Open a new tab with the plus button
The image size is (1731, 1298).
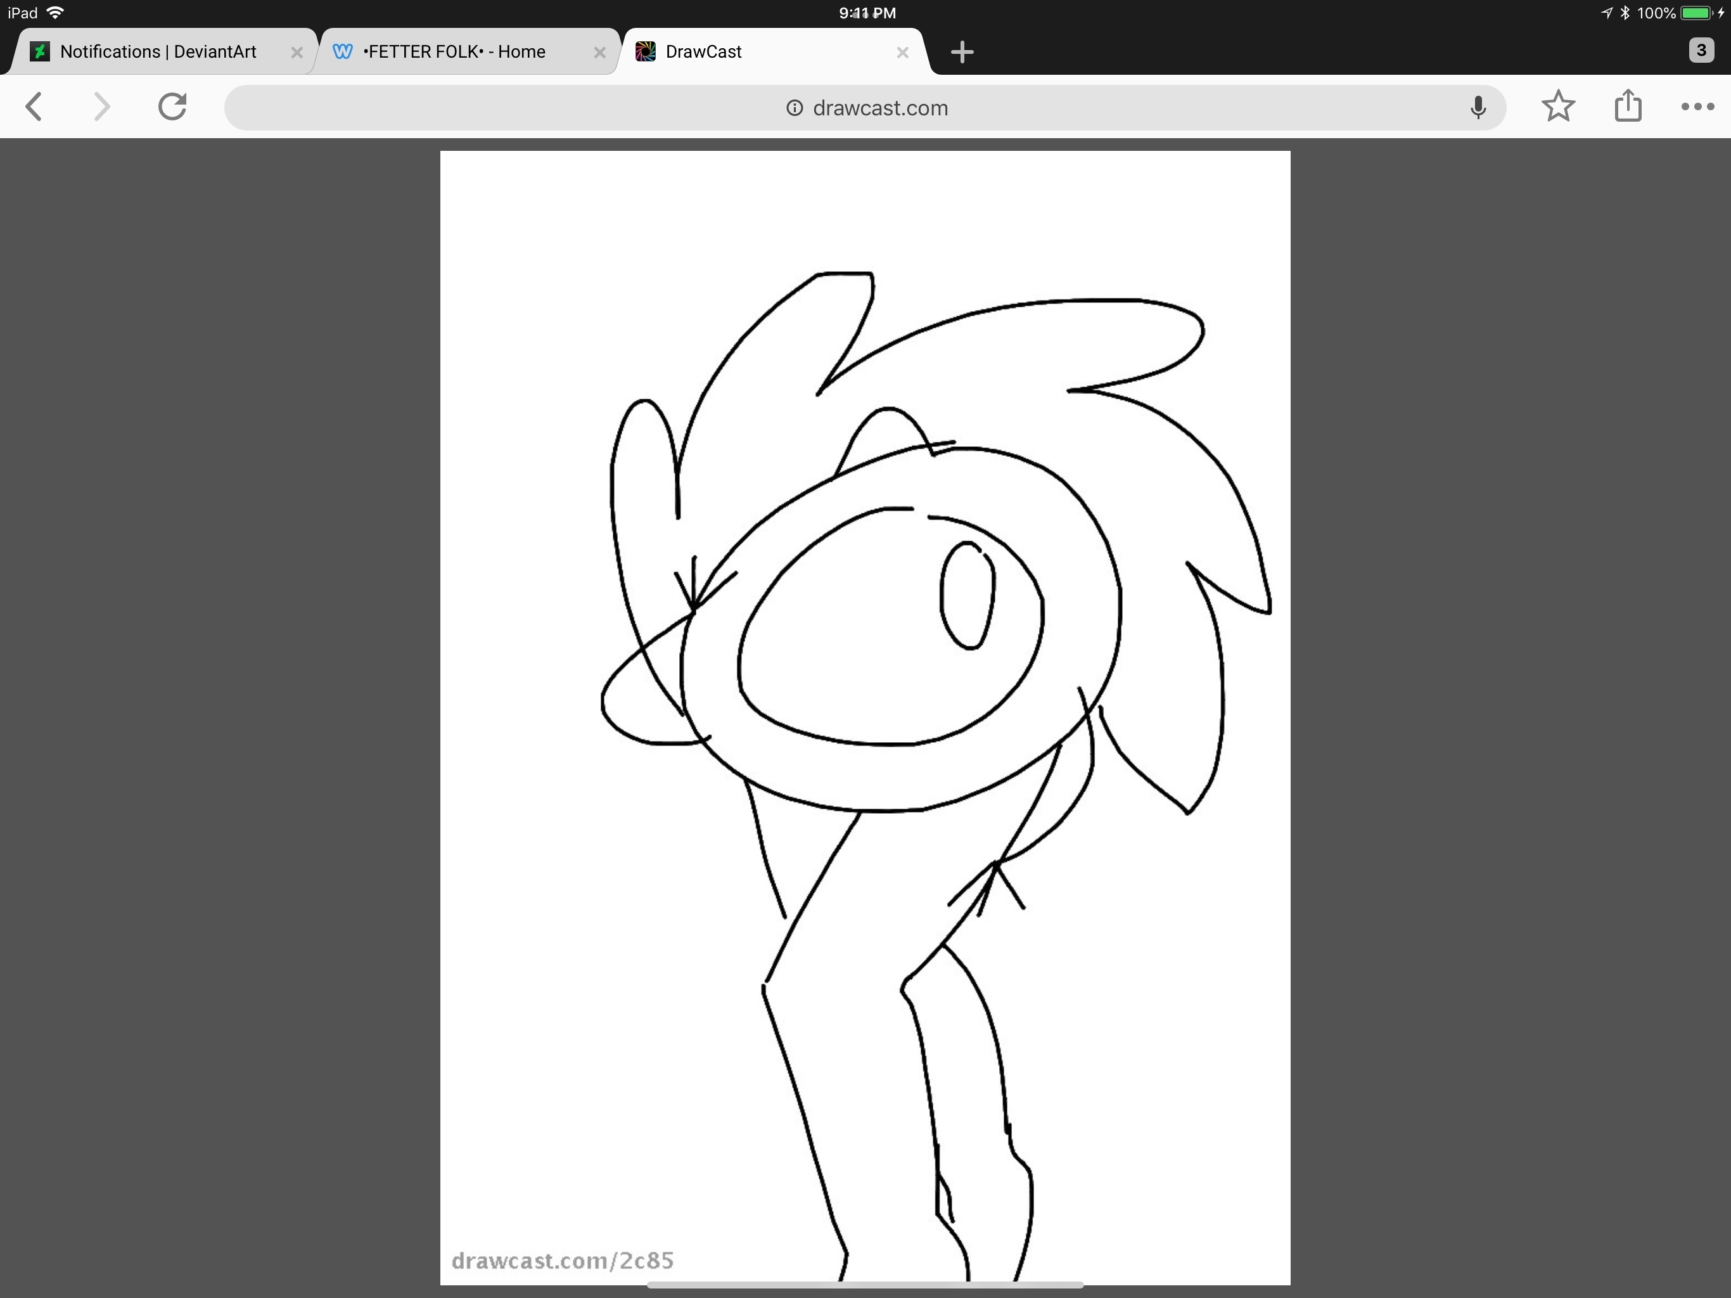(962, 53)
